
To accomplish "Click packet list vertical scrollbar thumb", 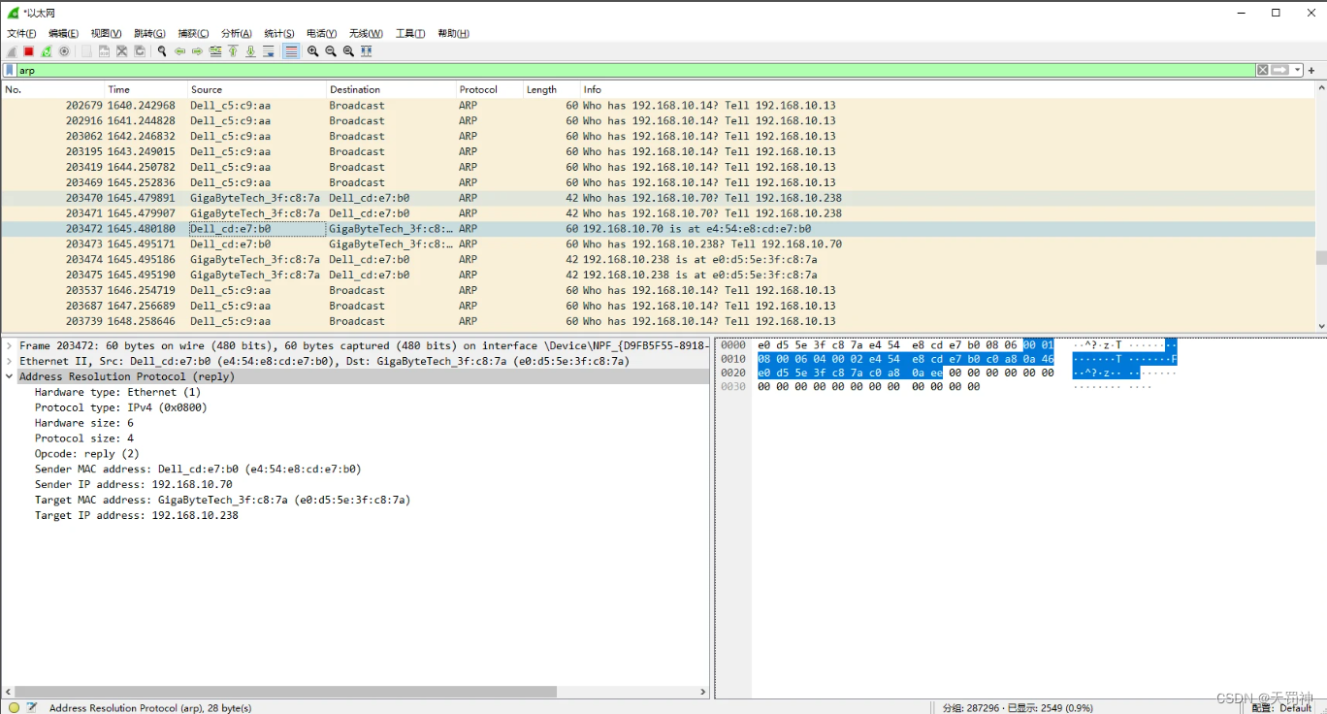I will [x=1320, y=258].
